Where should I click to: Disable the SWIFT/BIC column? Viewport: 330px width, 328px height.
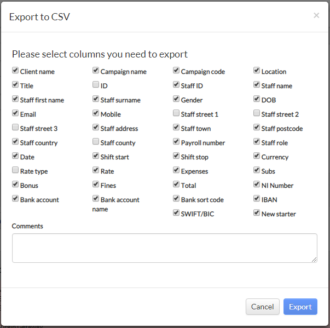coord(176,212)
